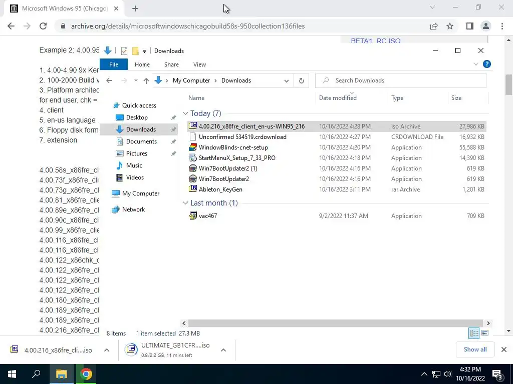This screenshot has height=384, width=513.
Task: Click My Computer in the address breadcrumb
Action: tap(191, 80)
